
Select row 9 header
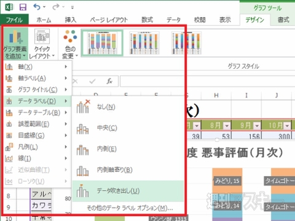[x=9, y=207]
